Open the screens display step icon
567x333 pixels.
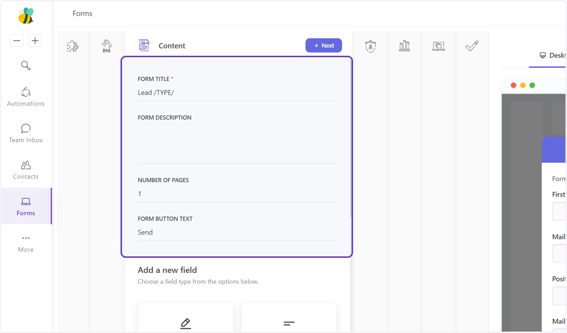(438, 46)
